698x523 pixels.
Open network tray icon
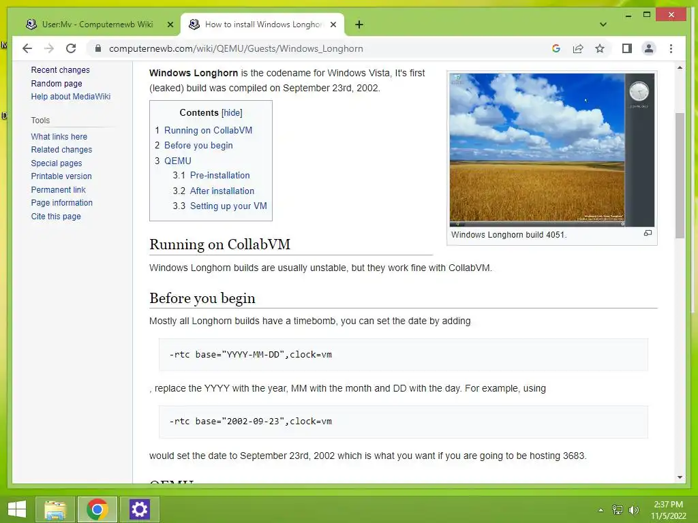(618, 510)
